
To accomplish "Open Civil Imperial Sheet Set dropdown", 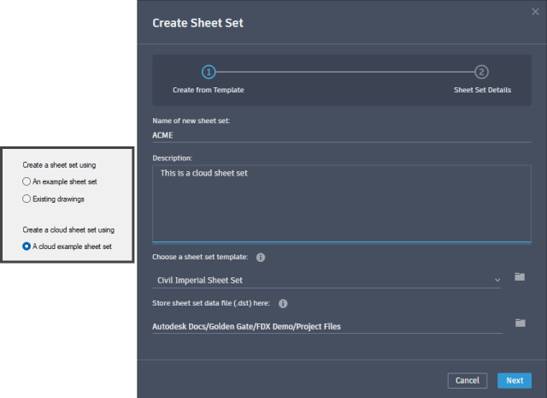I will [326, 280].
